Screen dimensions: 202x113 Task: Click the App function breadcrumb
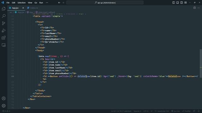click(x=31, y=12)
